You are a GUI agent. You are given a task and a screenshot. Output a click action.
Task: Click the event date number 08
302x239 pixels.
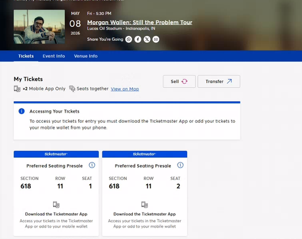(75, 23)
